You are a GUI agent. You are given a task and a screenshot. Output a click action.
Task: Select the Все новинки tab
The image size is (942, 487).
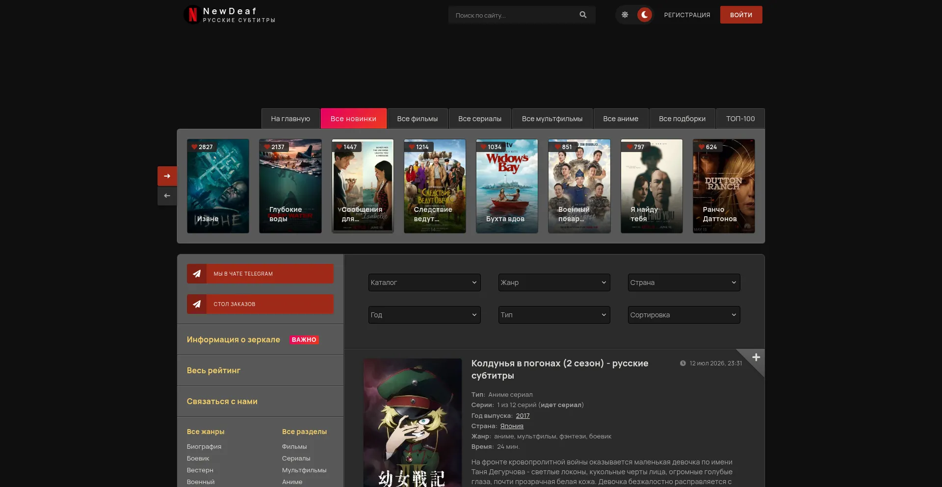[353, 119]
